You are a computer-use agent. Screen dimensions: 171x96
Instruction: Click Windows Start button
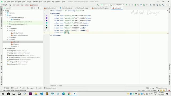pos(3,94)
